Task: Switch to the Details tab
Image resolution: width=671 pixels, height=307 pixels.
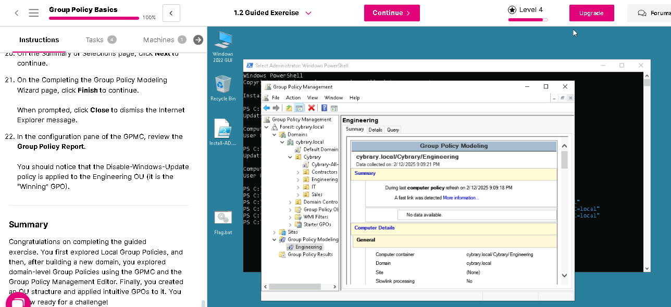Action: [x=375, y=130]
